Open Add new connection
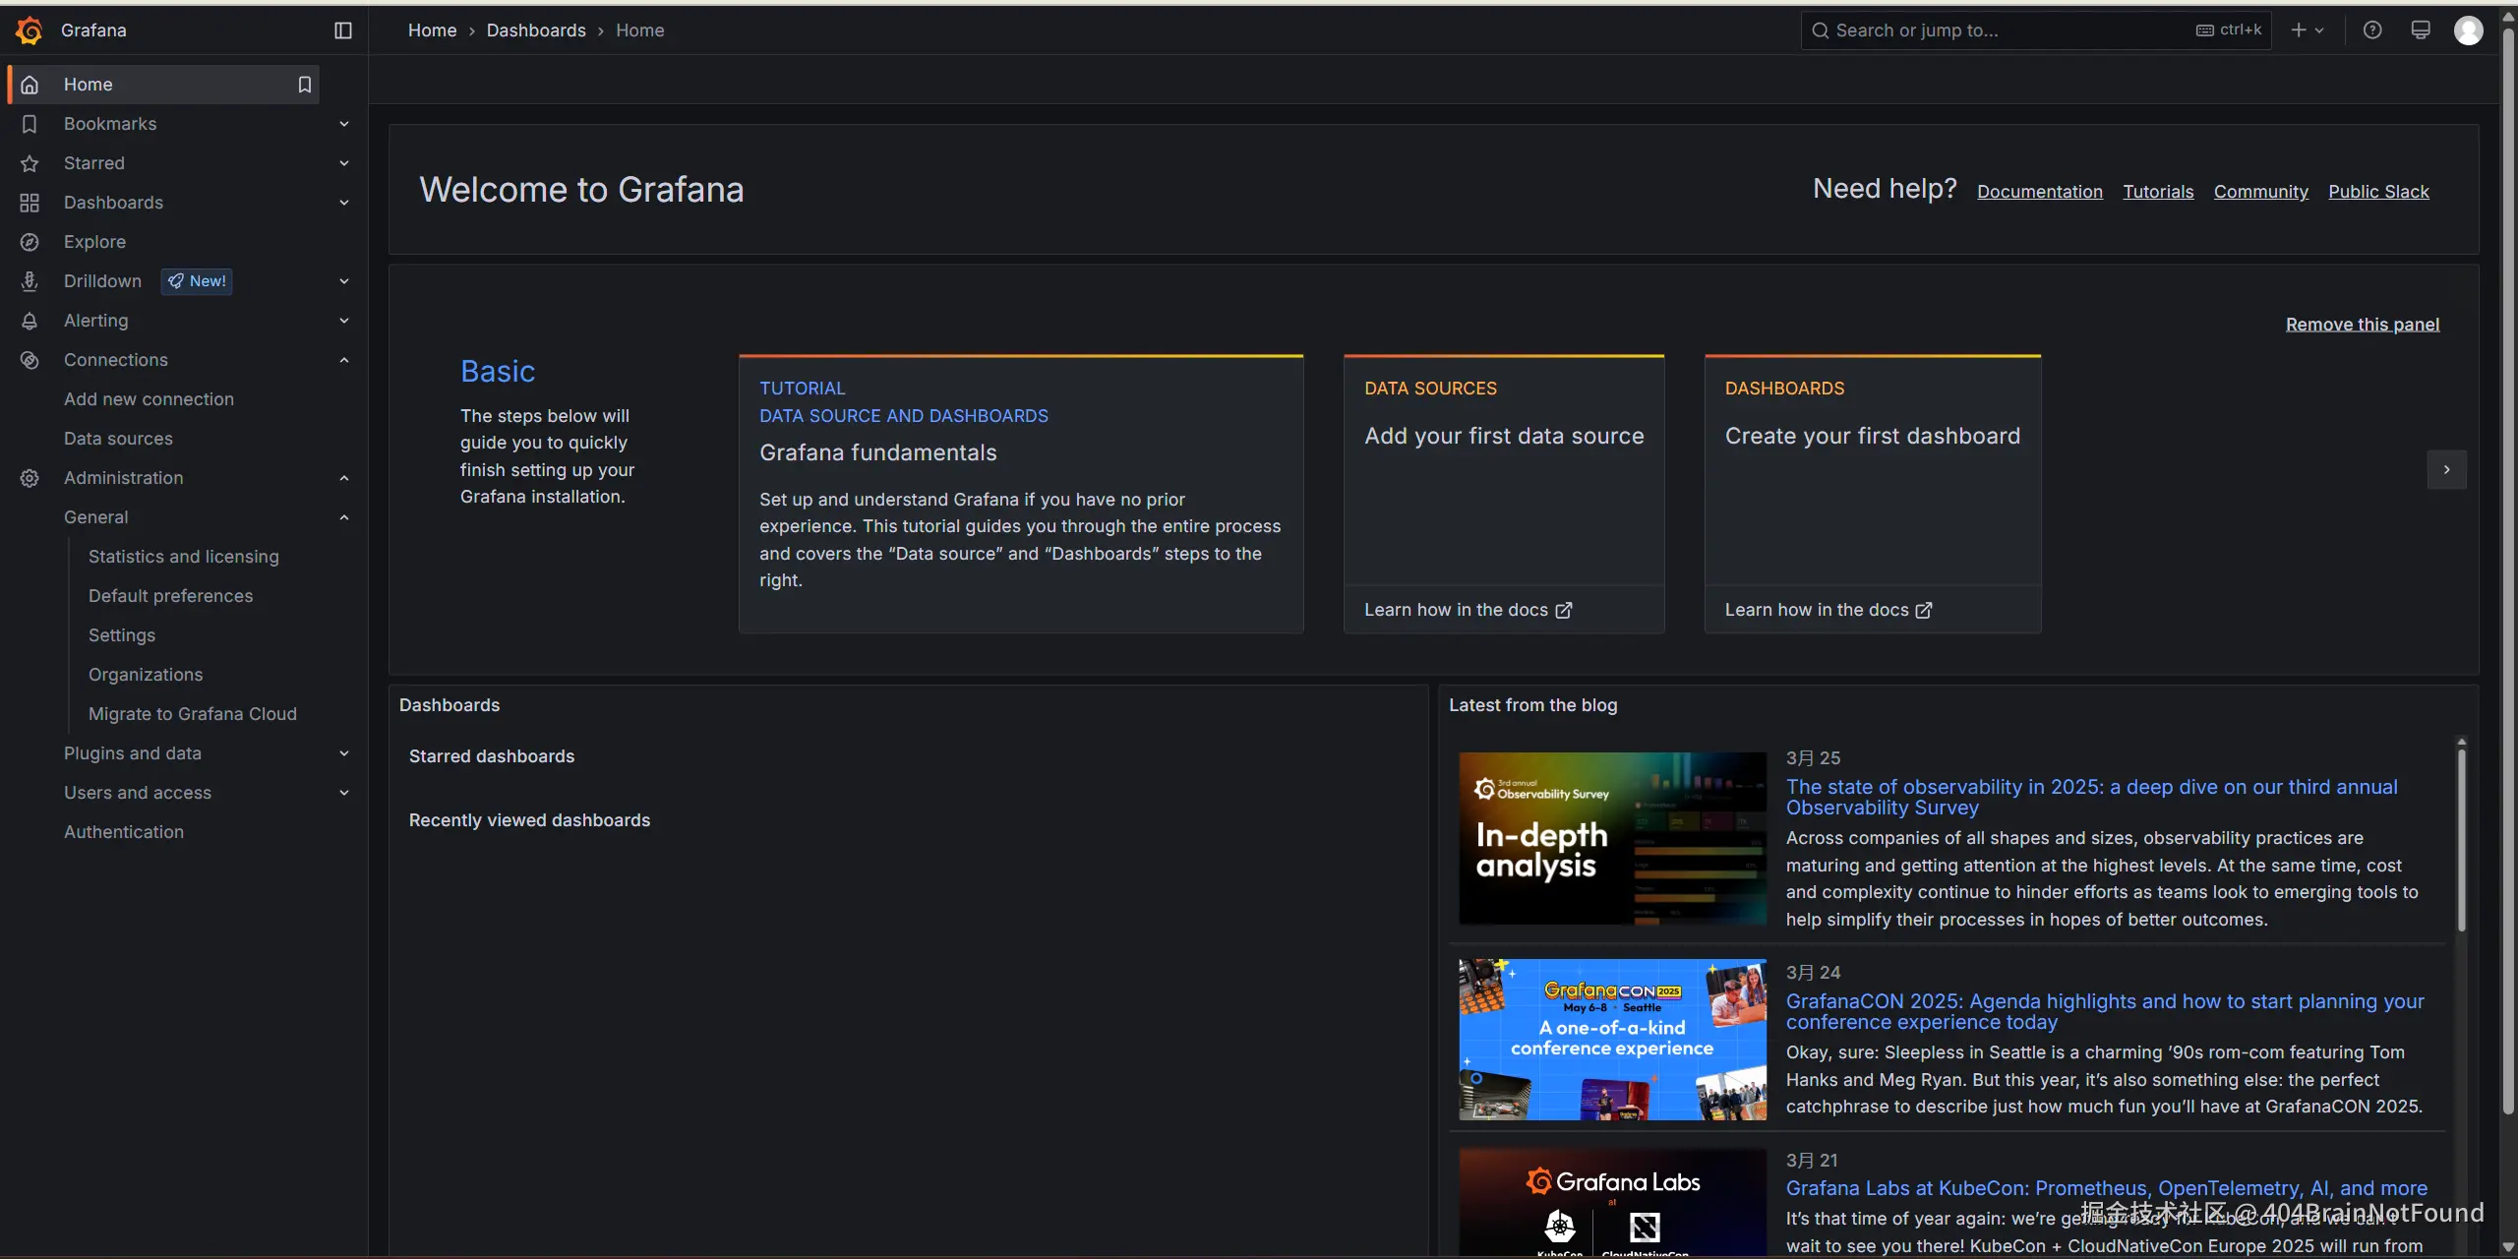2518x1259 pixels. (149, 399)
